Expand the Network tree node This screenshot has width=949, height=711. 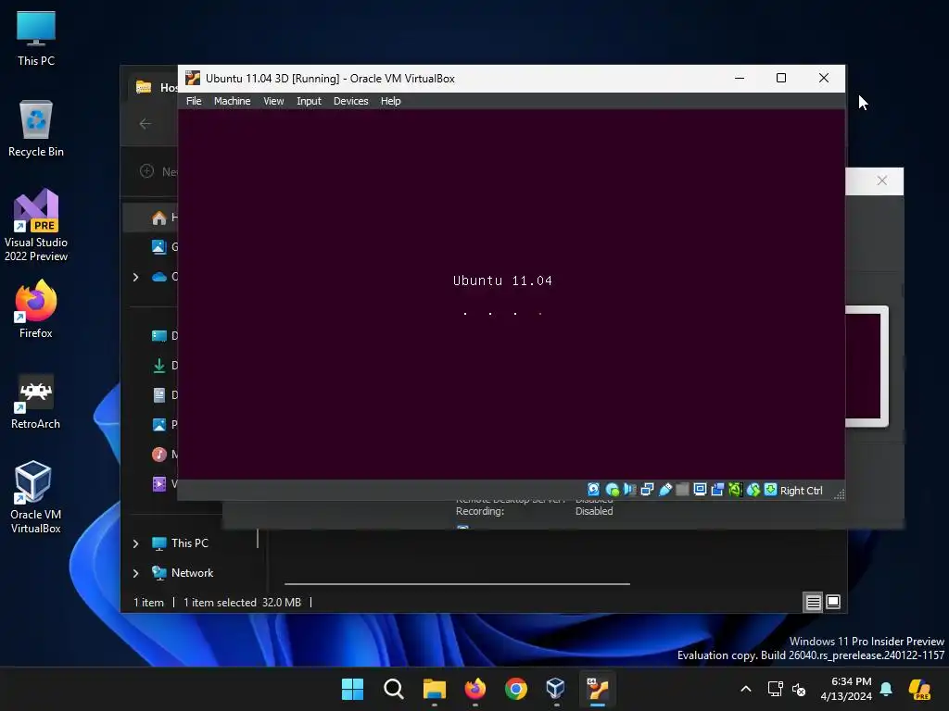(135, 573)
